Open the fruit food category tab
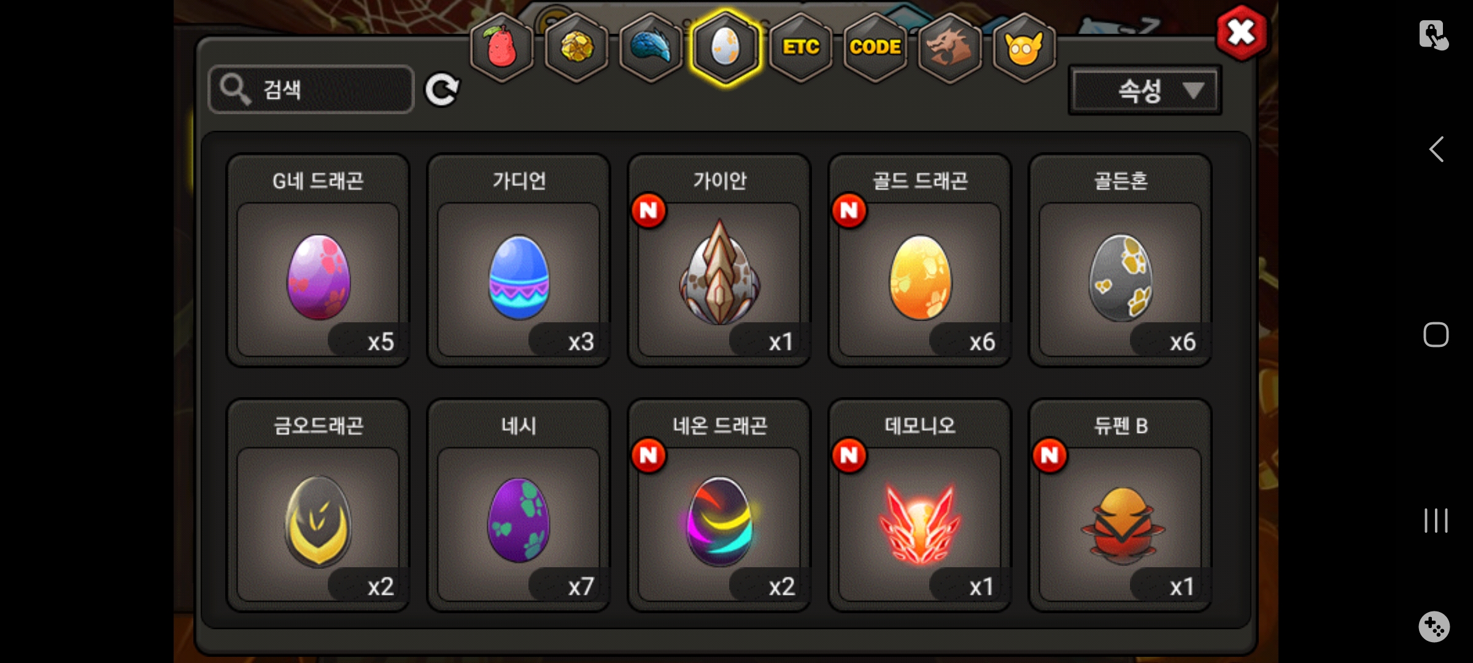 (502, 48)
